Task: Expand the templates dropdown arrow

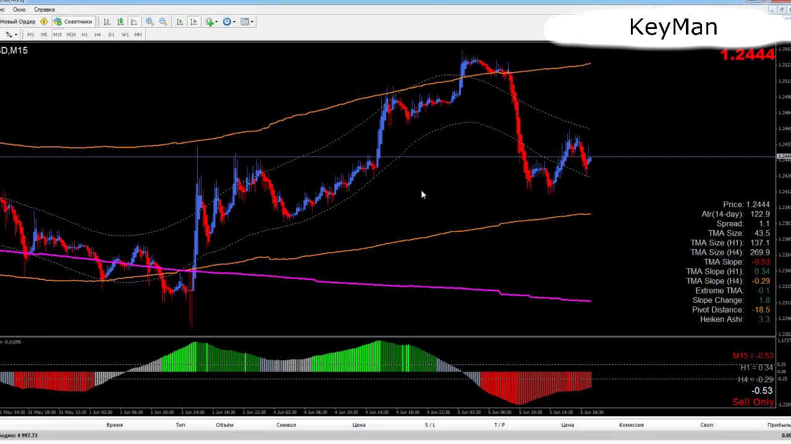Action: click(x=252, y=22)
